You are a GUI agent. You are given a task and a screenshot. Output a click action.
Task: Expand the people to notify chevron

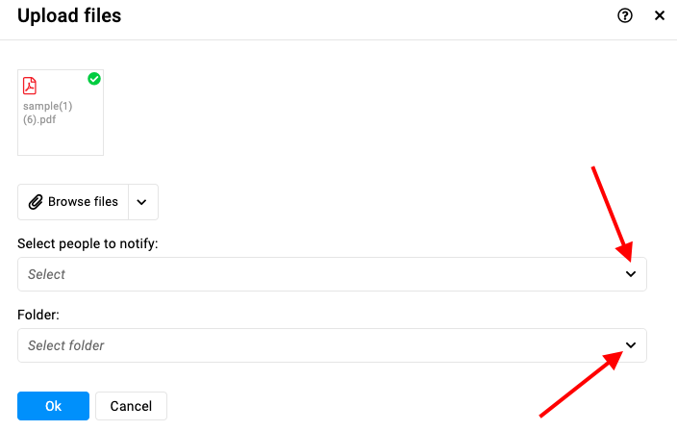tap(631, 274)
